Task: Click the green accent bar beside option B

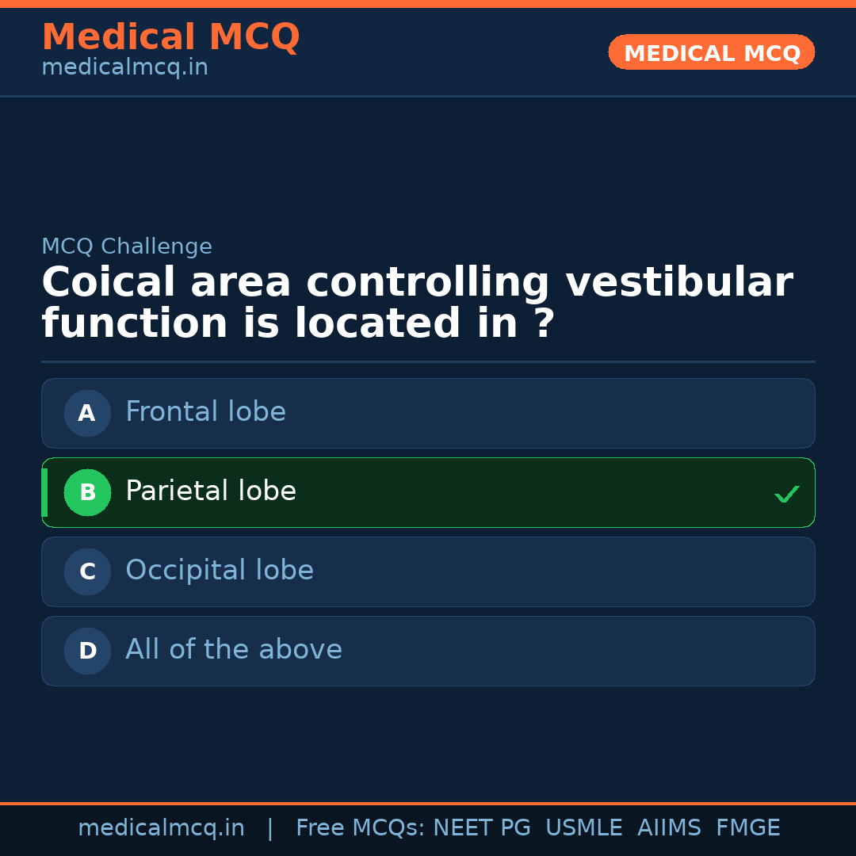Action: pos(44,492)
